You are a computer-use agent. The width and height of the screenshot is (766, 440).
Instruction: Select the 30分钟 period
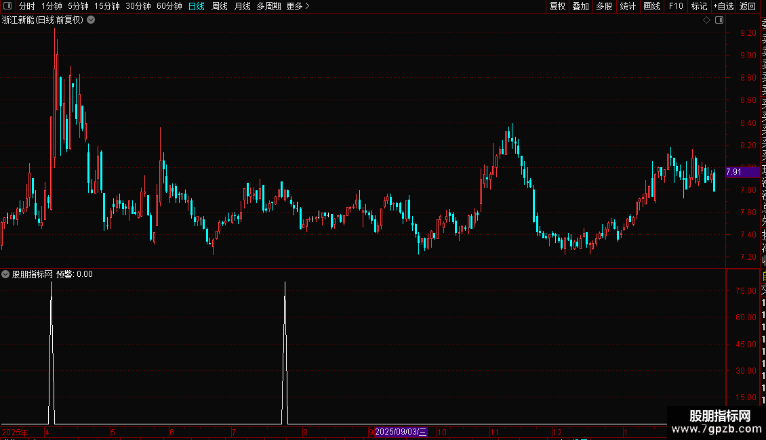138,6
